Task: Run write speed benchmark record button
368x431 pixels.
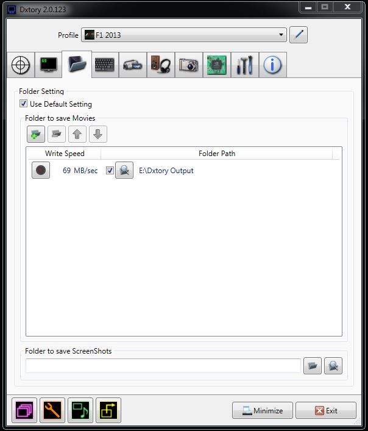Action: tap(41, 170)
